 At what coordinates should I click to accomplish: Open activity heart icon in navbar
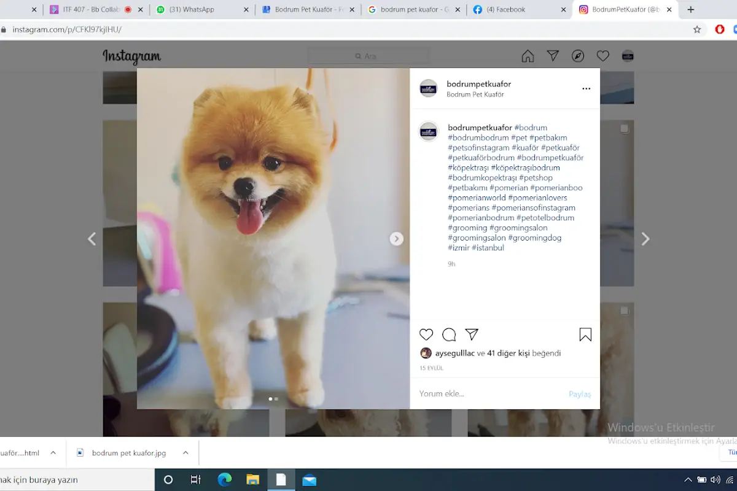(x=603, y=56)
